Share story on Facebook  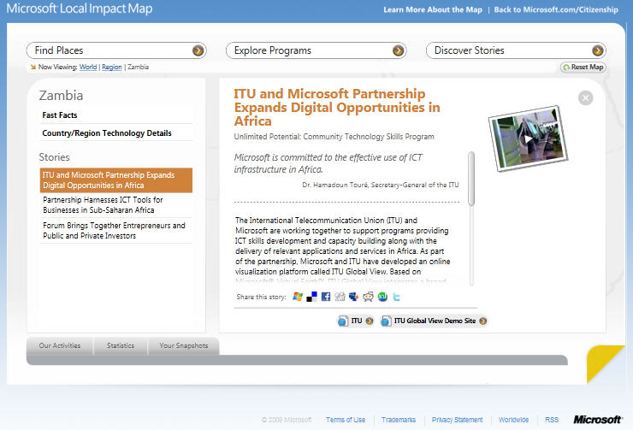pos(326,297)
